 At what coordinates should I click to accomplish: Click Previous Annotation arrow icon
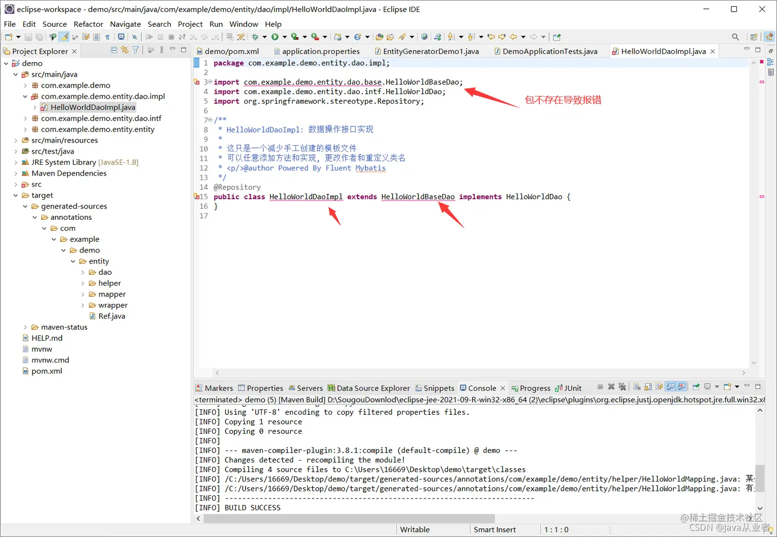tap(471, 37)
